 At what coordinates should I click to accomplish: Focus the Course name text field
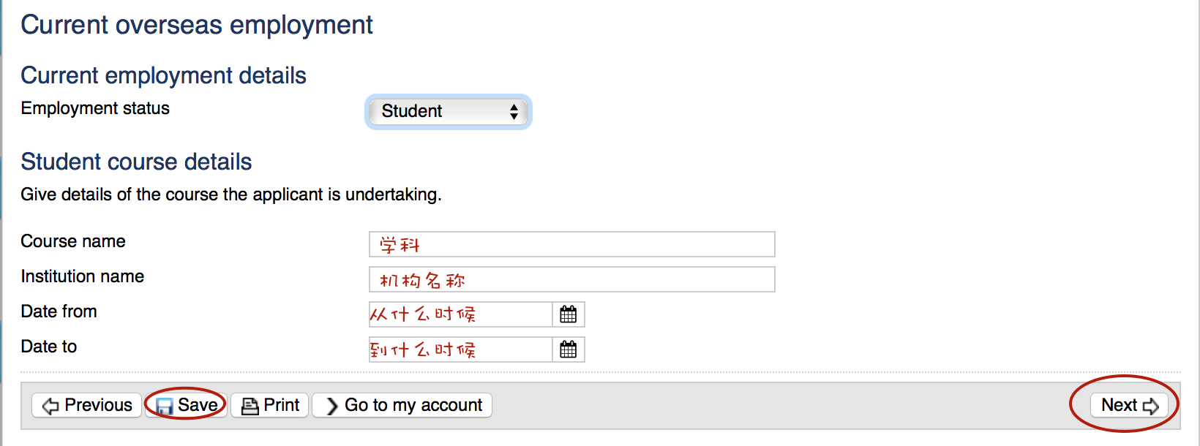571,244
